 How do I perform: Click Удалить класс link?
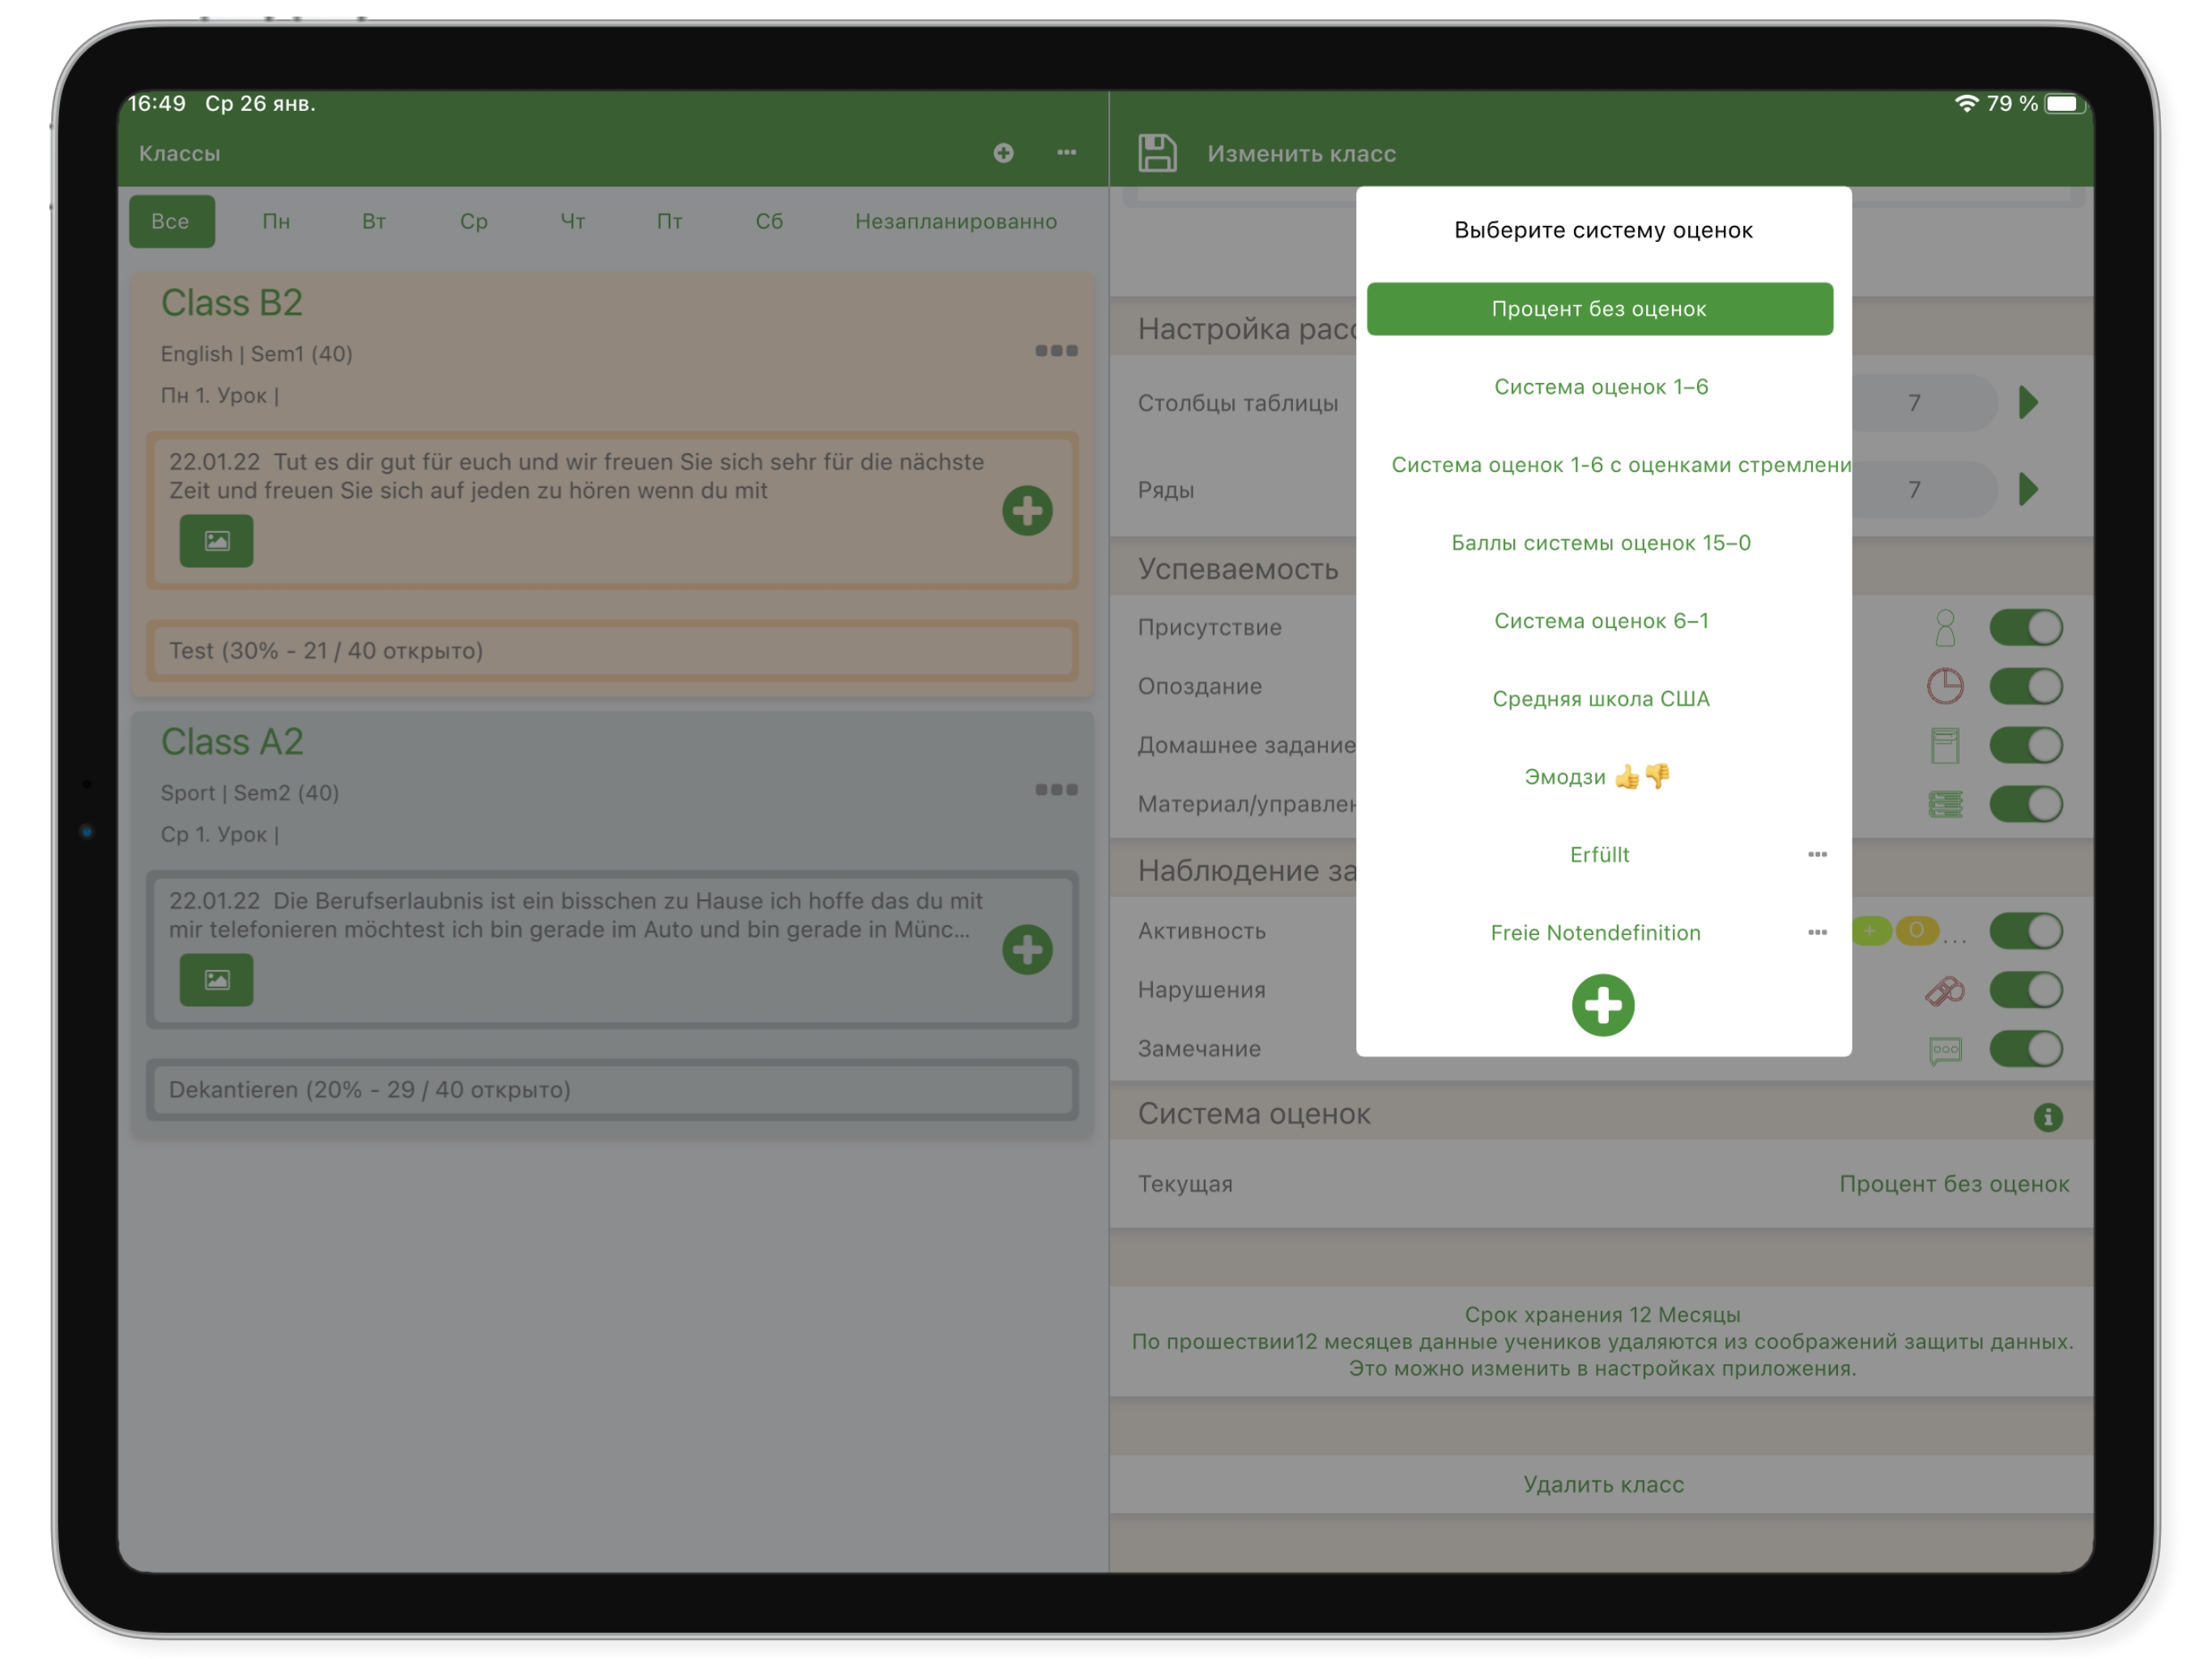(1602, 1484)
